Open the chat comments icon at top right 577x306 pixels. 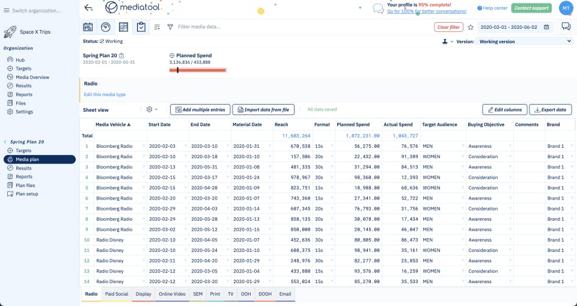(x=566, y=26)
